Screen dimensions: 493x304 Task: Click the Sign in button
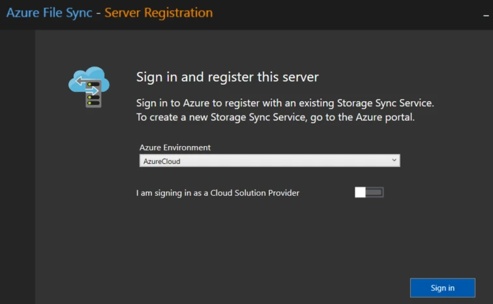[x=442, y=288]
